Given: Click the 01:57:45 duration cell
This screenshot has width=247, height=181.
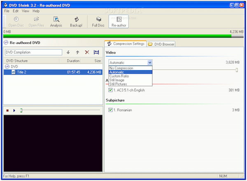Looking at the screenshot, I should point(73,72).
